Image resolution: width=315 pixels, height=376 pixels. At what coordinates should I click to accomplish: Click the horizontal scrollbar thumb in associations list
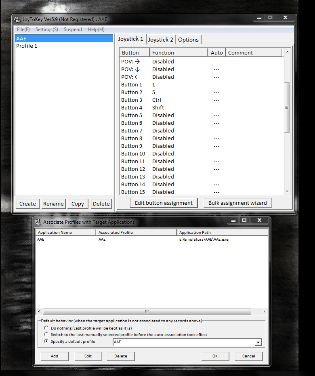147,311
